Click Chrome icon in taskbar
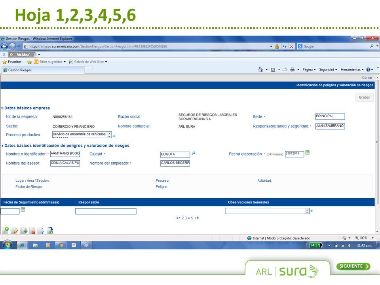 [61, 245]
